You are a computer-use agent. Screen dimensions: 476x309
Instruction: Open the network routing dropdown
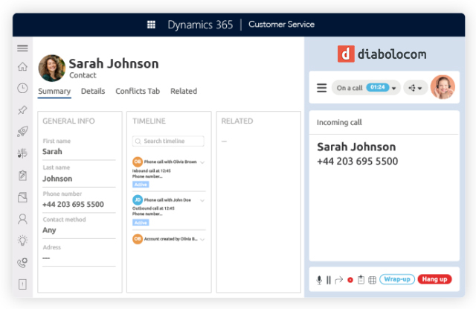point(415,88)
